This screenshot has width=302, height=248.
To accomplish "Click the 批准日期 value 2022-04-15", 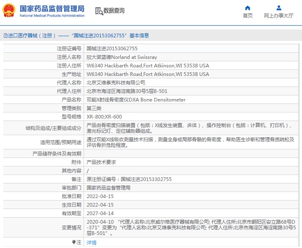I will click(x=100, y=196).
